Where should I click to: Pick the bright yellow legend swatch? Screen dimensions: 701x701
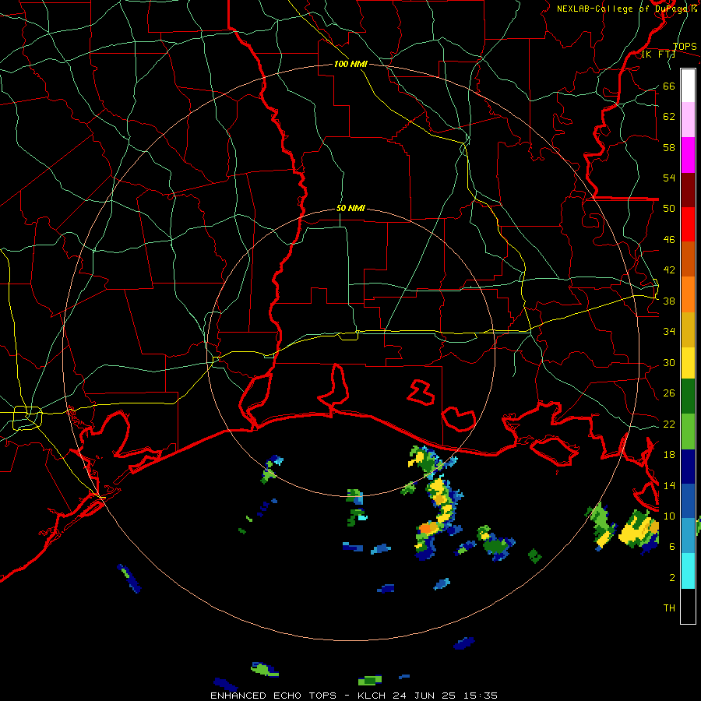click(x=688, y=363)
